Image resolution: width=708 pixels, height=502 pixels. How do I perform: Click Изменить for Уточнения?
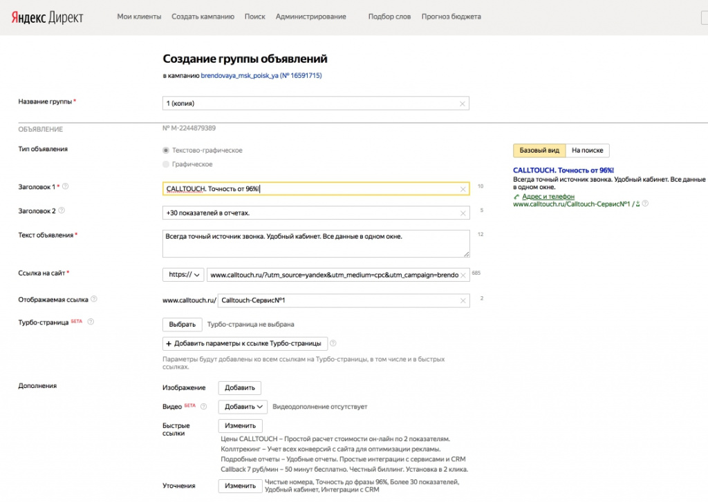tap(240, 485)
